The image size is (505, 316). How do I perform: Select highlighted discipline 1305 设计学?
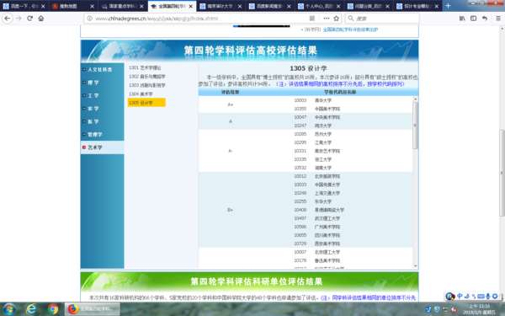146,103
